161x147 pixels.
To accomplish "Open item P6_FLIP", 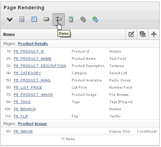I will (21, 116).
